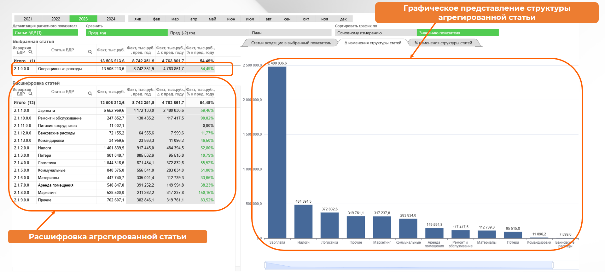Select the Налоги bar in the chart
605x272 pixels.
303,222
